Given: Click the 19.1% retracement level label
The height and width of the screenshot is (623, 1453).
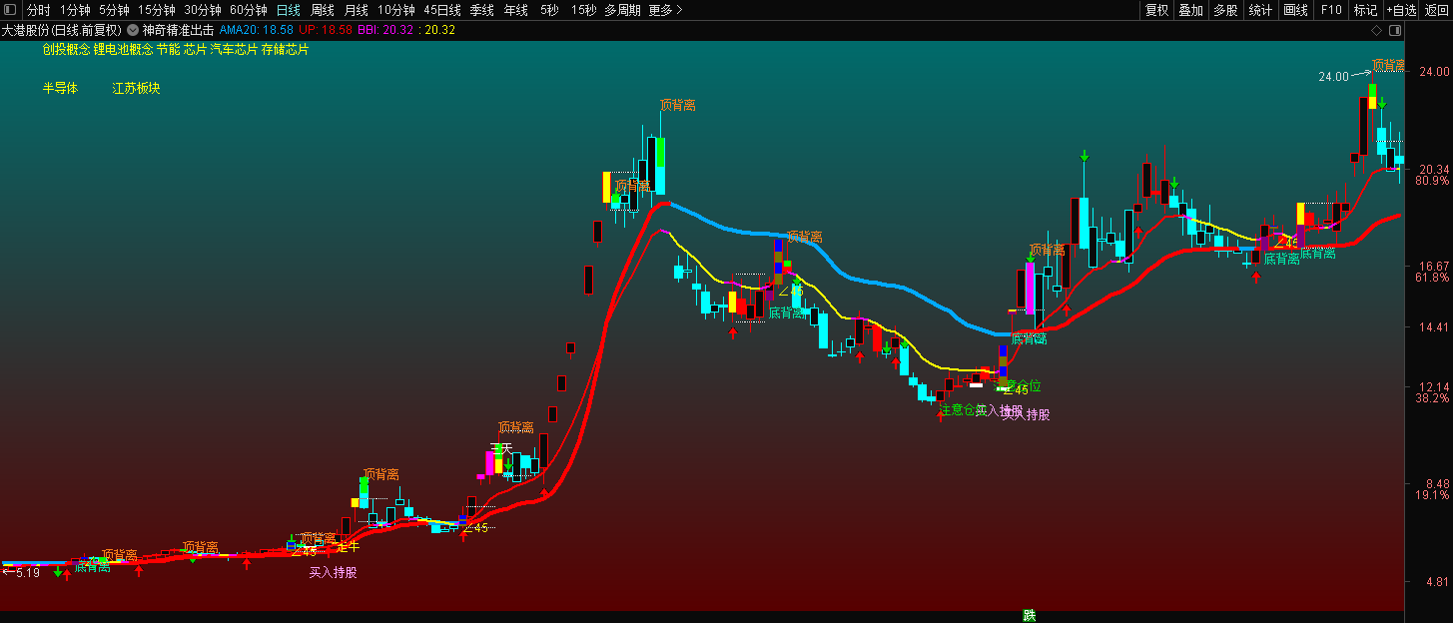Looking at the screenshot, I should (x=1432, y=495).
